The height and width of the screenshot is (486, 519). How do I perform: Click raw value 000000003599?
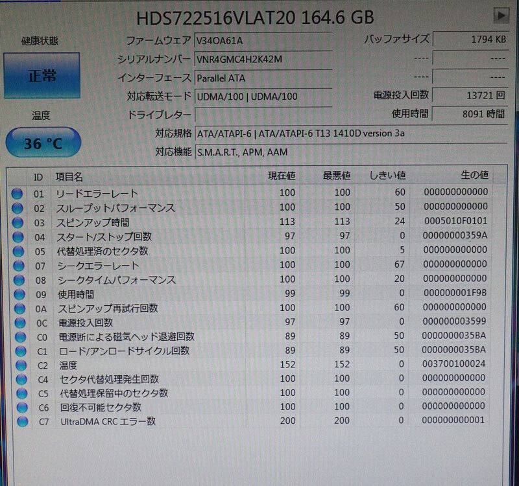455,321
